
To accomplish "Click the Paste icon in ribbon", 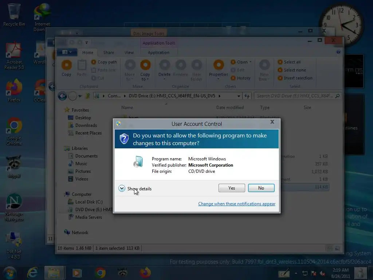I will [82, 68].
